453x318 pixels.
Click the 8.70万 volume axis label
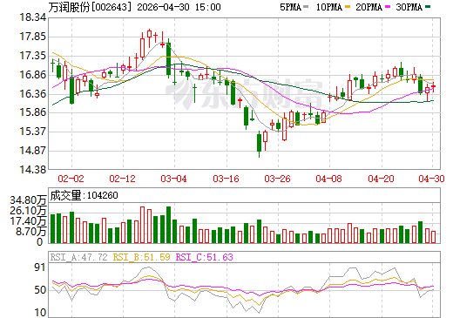click(30, 232)
